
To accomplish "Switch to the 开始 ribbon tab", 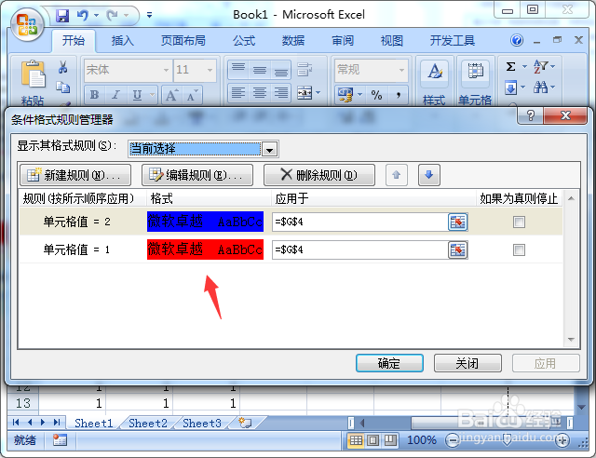I will tap(74, 40).
